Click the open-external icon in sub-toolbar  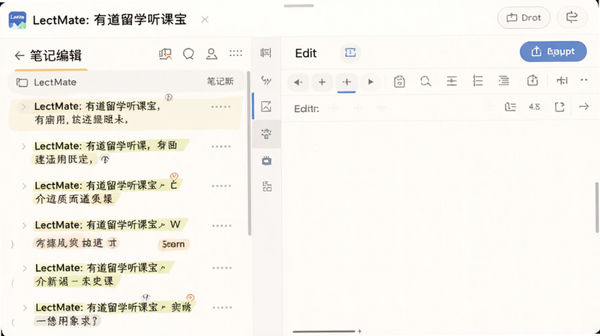click(x=559, y=107)
